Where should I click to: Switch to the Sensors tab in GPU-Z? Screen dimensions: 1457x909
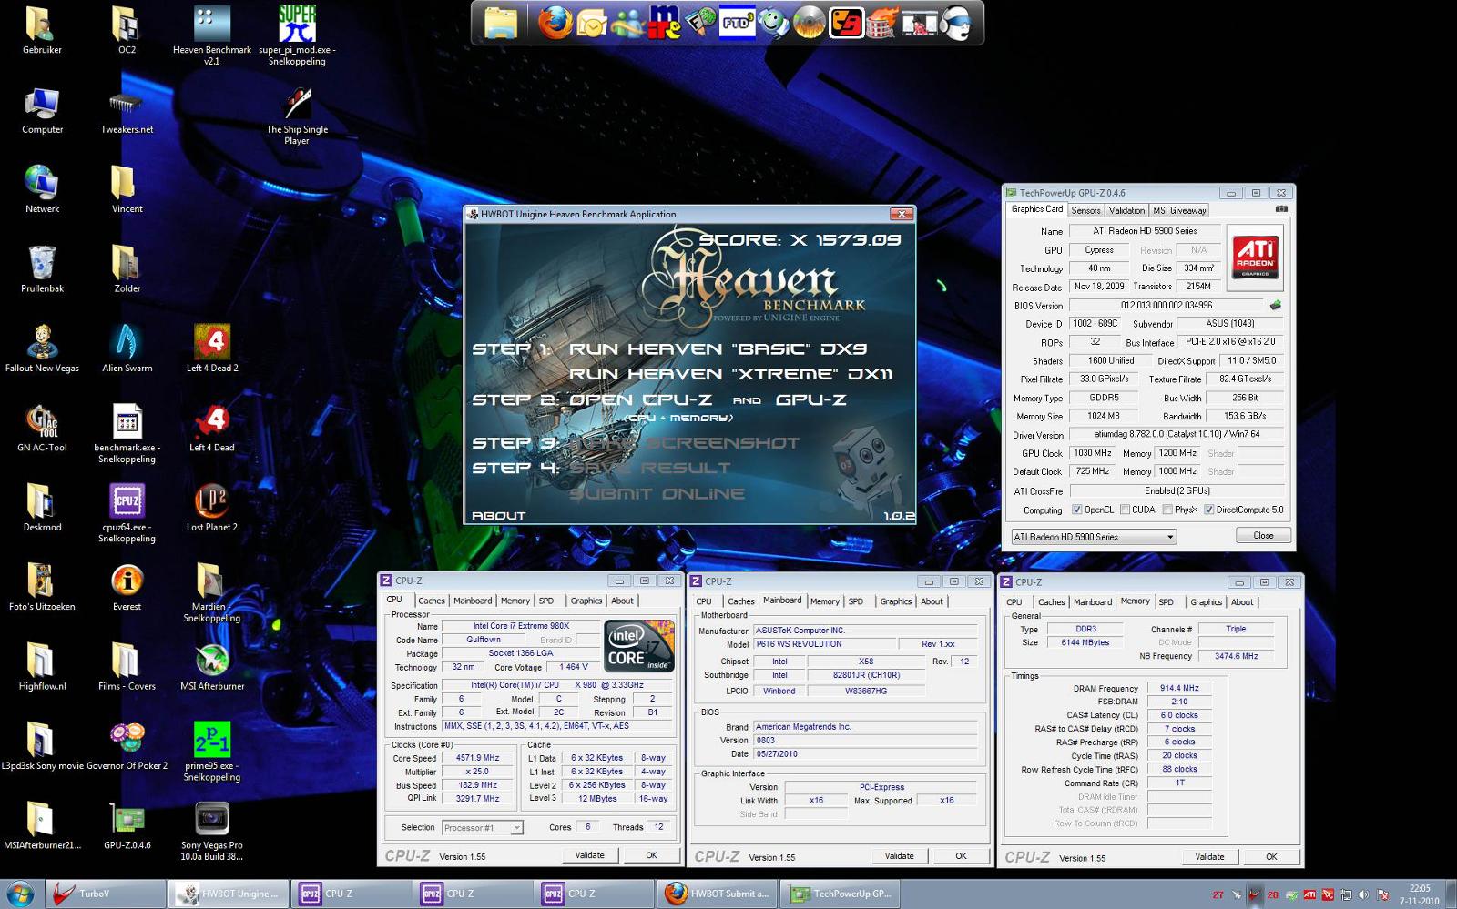point(1085,210)
